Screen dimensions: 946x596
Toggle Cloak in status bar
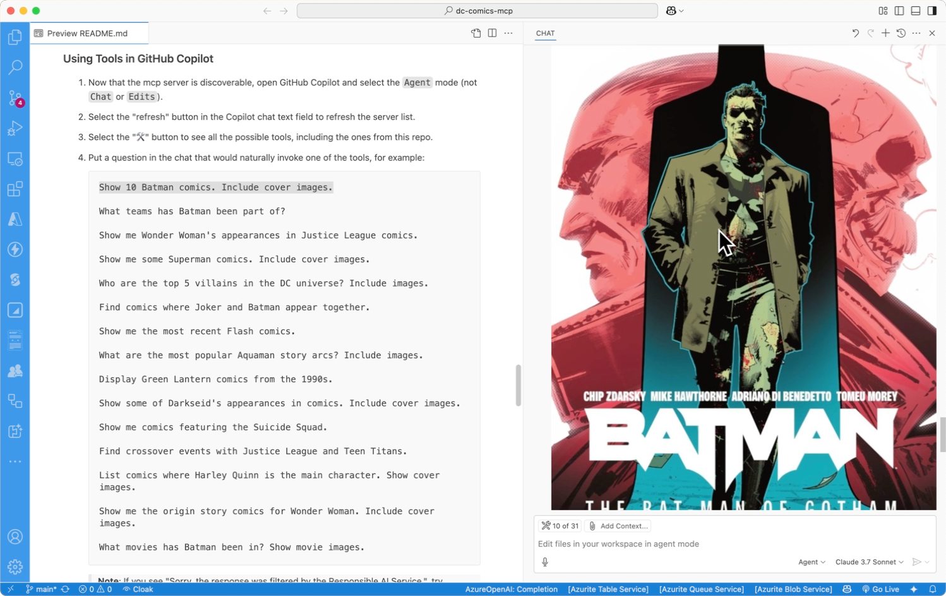tap(138, 589)
